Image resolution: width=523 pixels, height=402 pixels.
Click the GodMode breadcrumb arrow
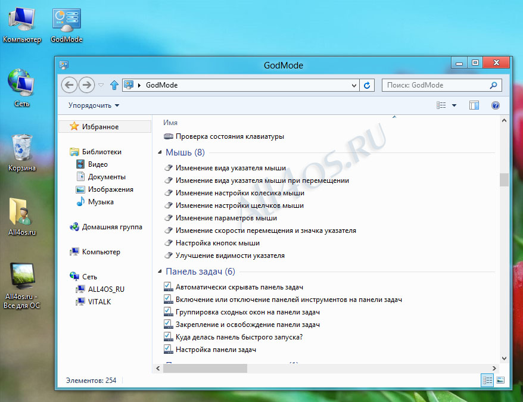[x=139, y=85]
